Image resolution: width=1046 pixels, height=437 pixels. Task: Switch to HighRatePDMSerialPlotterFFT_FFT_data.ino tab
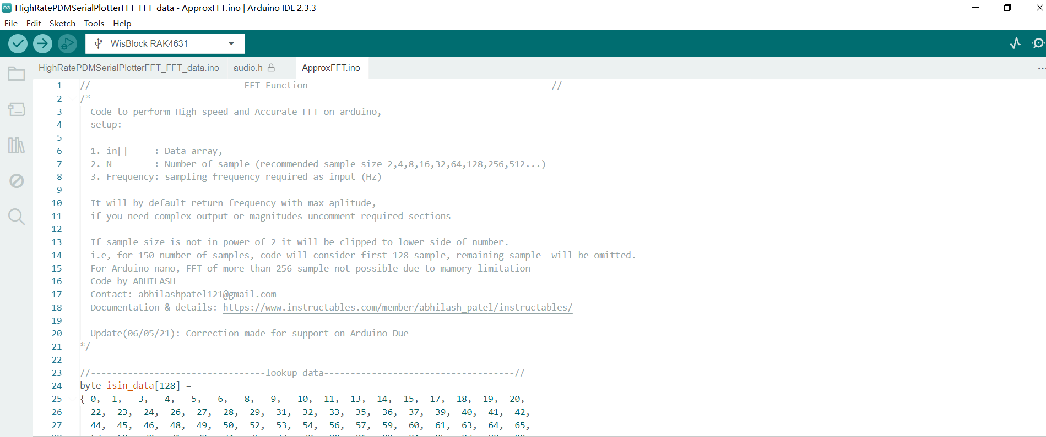click(128, 68)
